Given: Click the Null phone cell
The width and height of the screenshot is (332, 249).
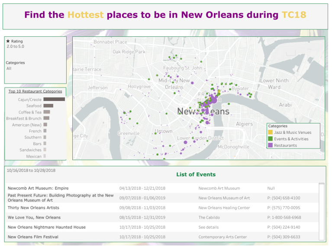Looking at the screenshot, I should 271,188.
